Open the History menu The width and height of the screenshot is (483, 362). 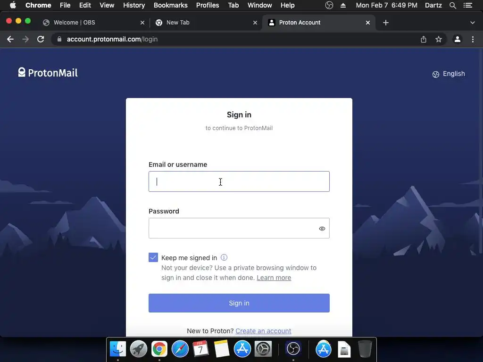point(134,5)
